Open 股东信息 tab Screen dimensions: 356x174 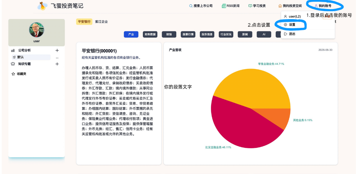click(x=207, y=34)
